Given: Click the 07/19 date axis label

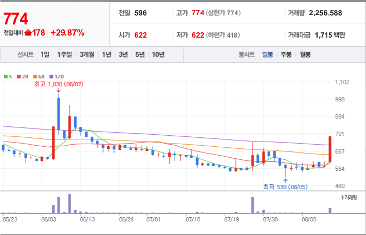Looking at the screenshot, I should point(232,220).
